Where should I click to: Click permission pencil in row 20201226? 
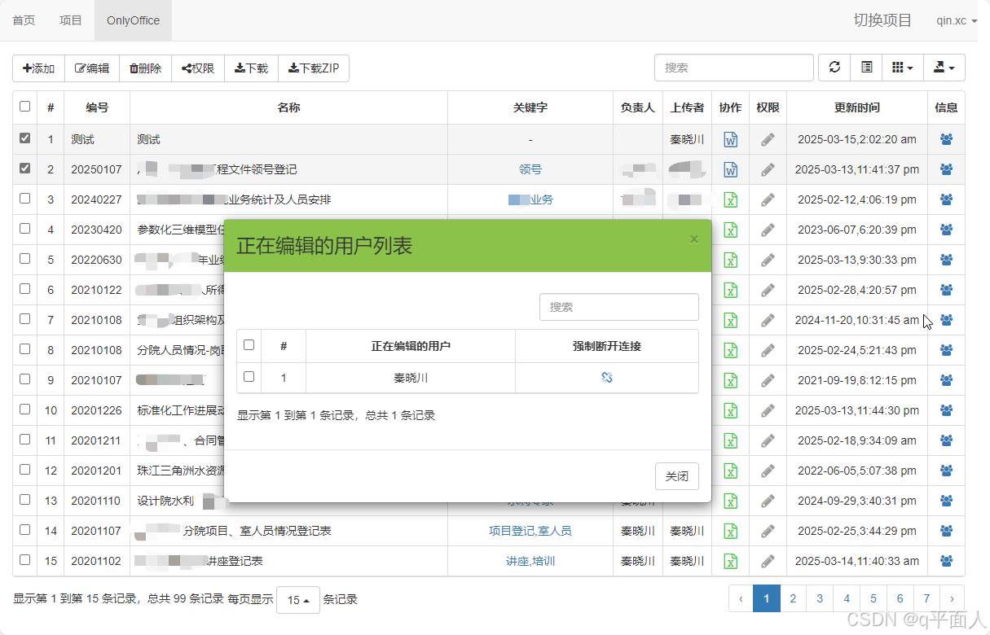(x=768, y=410)
